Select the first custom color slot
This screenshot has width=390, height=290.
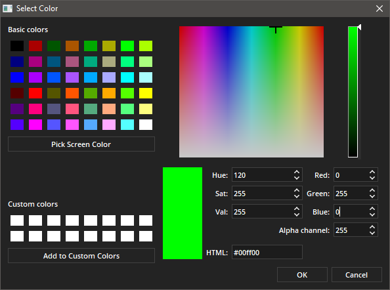[x=17, y=220]
